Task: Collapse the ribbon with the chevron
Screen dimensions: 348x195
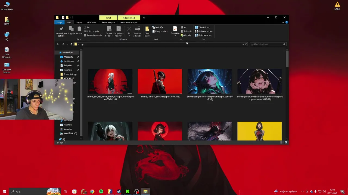Action: coord(283,22)
